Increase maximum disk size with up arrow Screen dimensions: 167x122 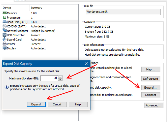tap(60, 77)
